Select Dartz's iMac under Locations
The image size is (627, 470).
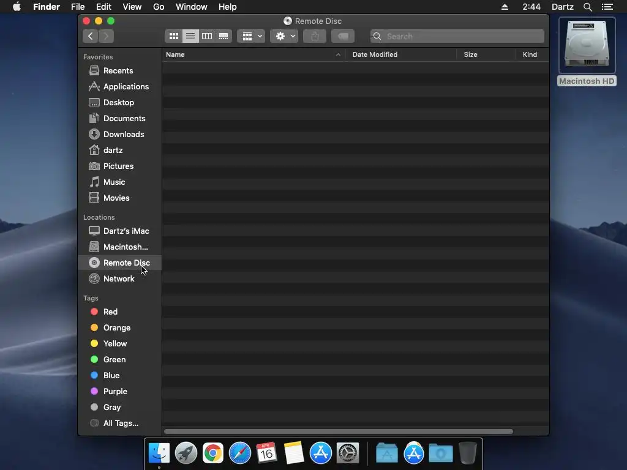point(119,231)
